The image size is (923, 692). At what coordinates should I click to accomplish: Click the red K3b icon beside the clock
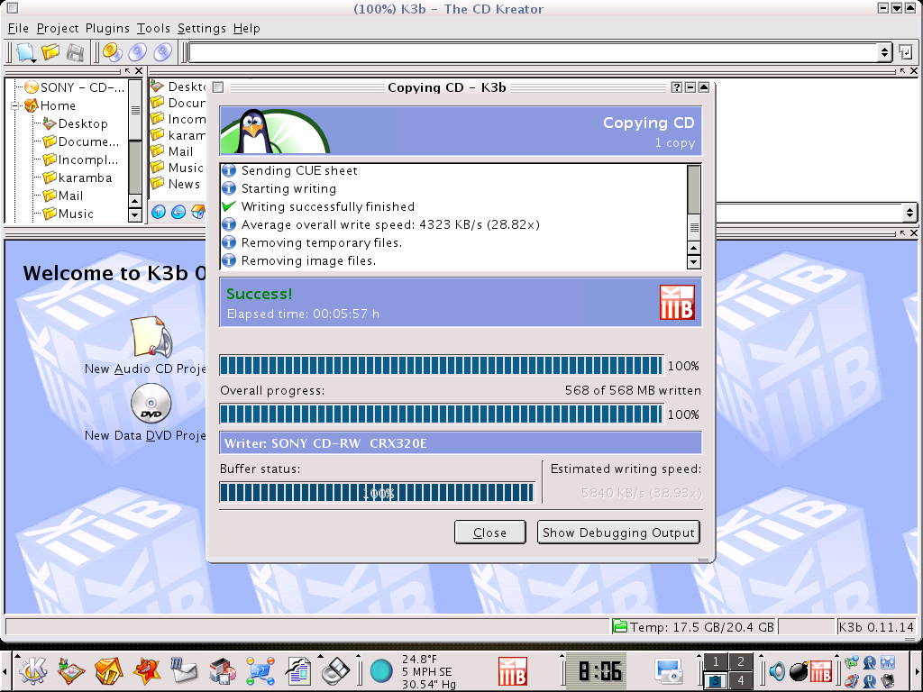click(512, 671)
